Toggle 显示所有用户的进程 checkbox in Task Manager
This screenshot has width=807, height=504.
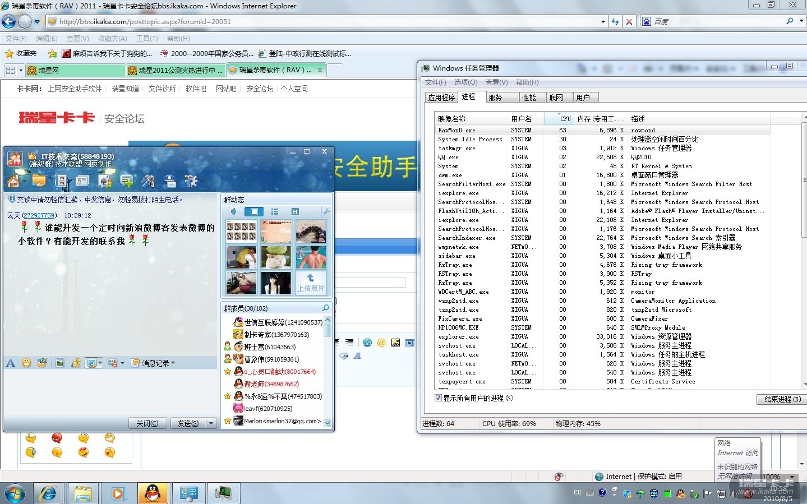(438, 398)
